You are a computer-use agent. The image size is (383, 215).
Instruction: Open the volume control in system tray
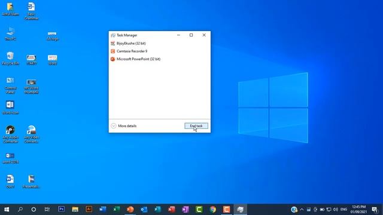pos(336,210)
